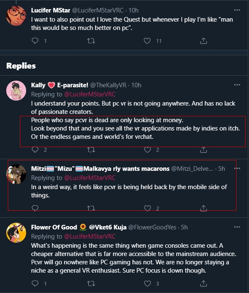Open more menu on Kally's tweet
This screenshot has height=293, width=249.
pos(237,85)
